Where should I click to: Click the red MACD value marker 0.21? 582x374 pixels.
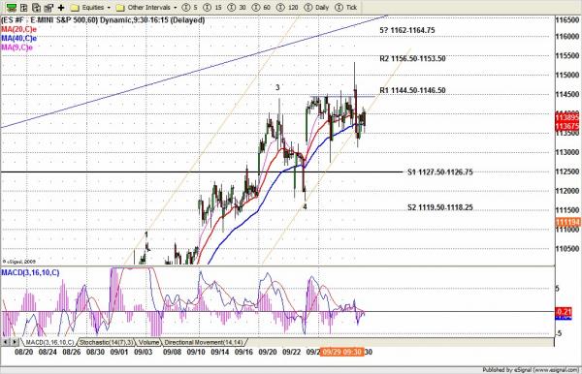click(x=564, y=311)
